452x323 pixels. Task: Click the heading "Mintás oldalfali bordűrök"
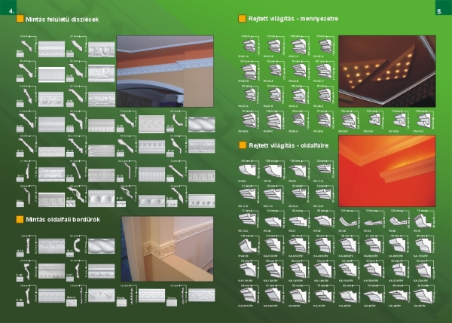[x=63, y=220]
